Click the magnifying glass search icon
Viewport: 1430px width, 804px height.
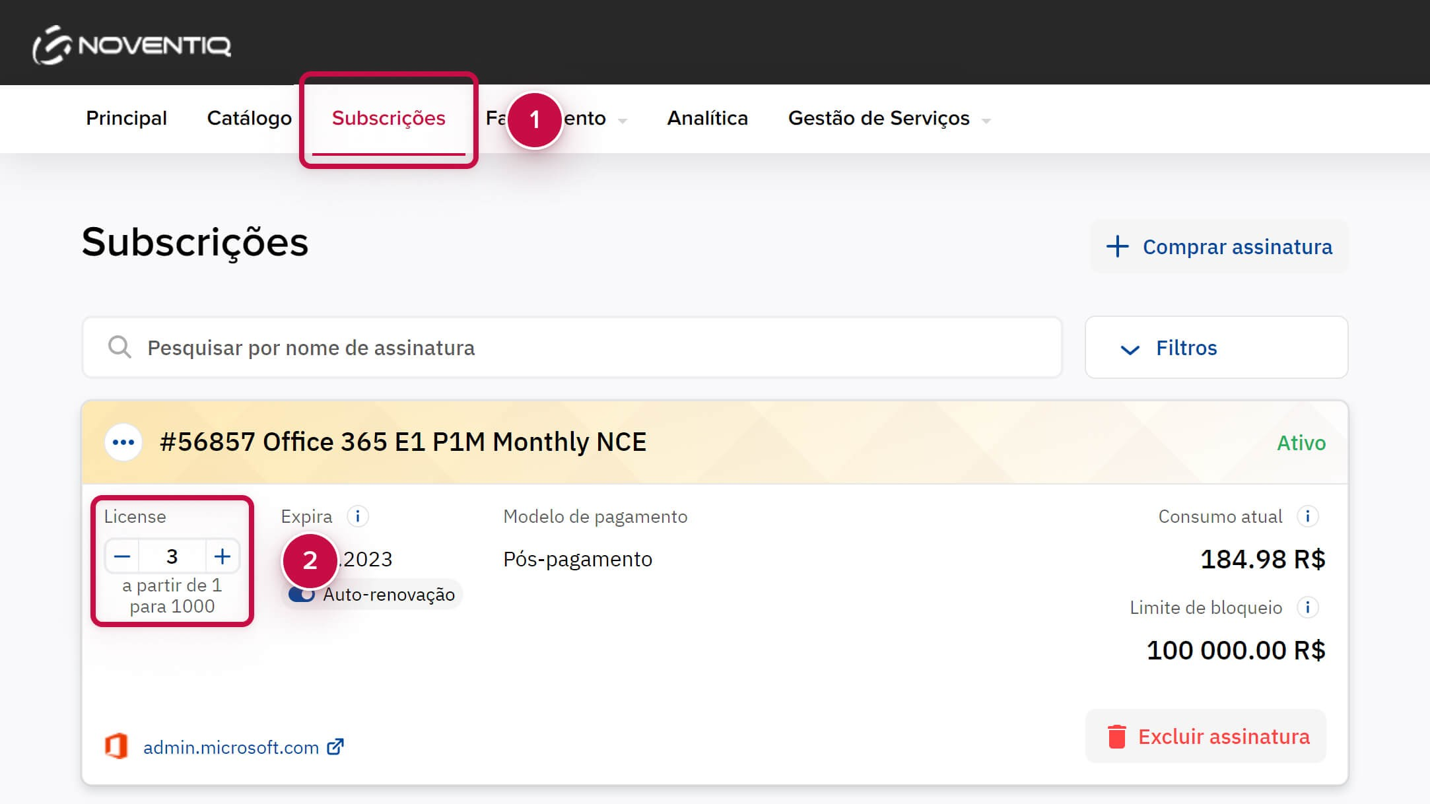[x=119, y=347]
